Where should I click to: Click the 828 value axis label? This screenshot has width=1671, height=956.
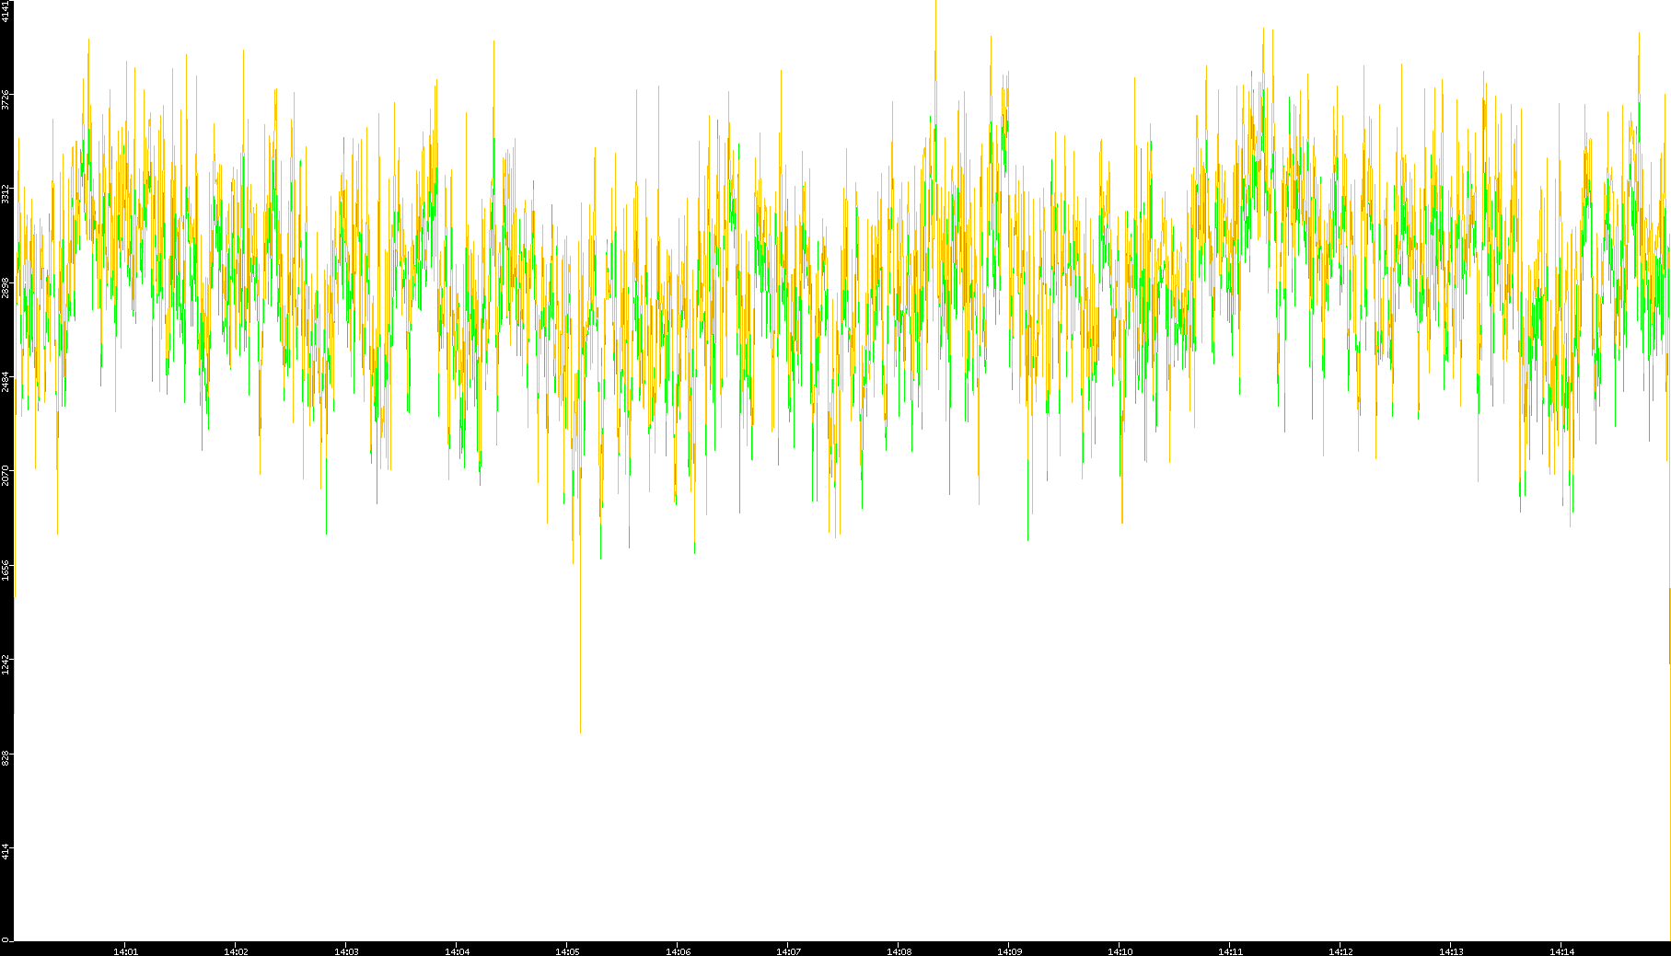(x=6, y=758)
